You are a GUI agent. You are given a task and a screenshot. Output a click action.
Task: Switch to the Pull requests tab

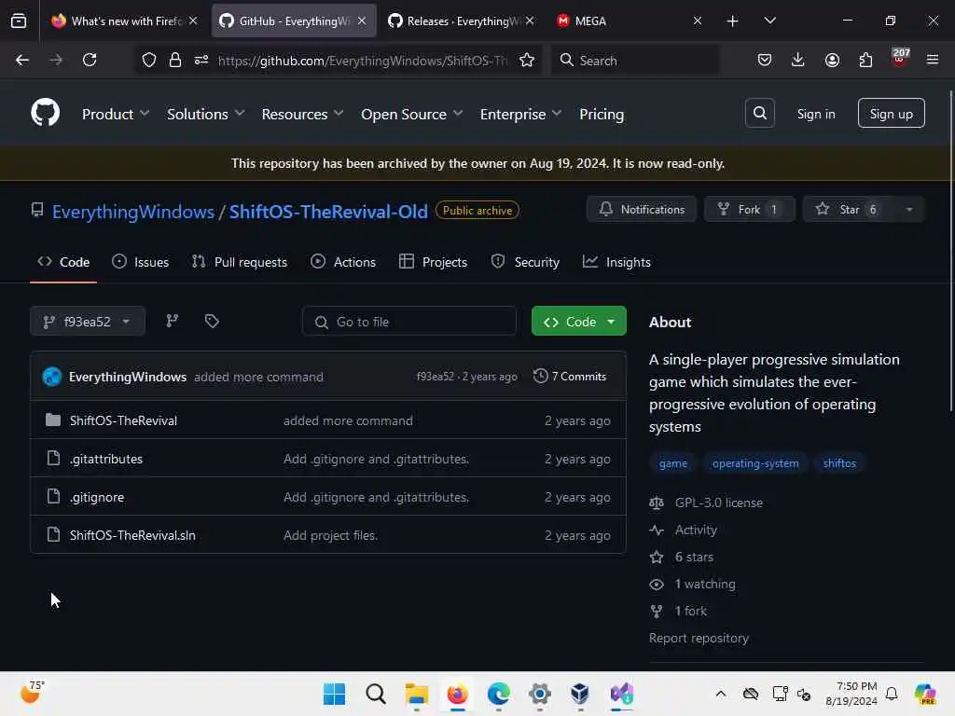240,262
